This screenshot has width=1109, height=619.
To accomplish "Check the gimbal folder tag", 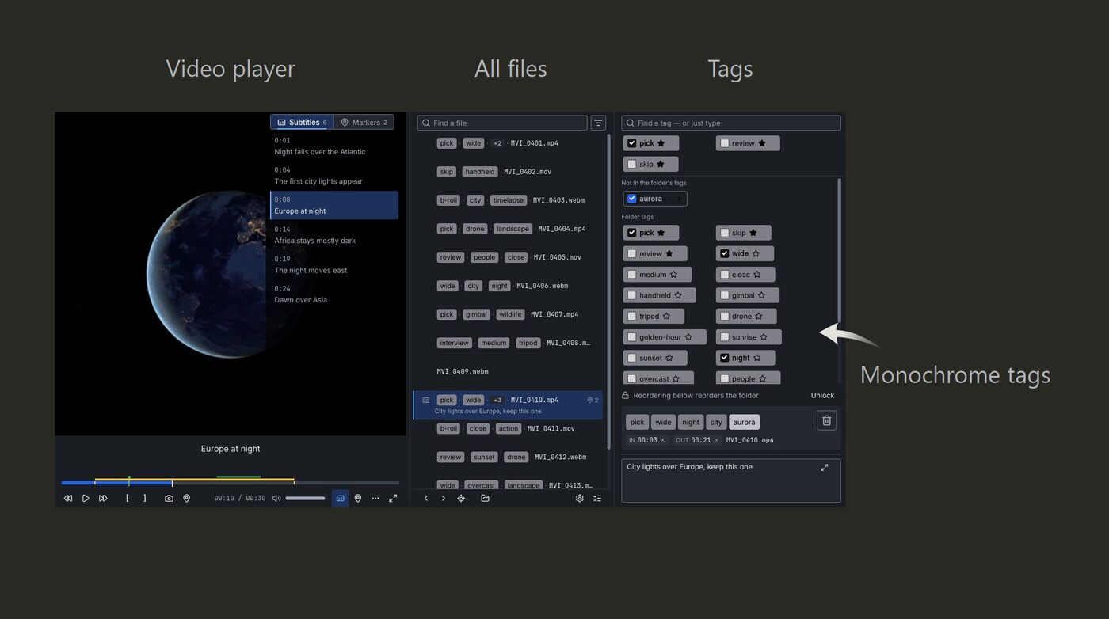I will [725, 295].
